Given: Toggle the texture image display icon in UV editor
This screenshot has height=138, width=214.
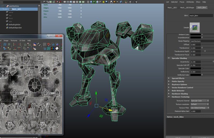Looking at the screenshot, I should pyautogui.click(x=35, y=44).
